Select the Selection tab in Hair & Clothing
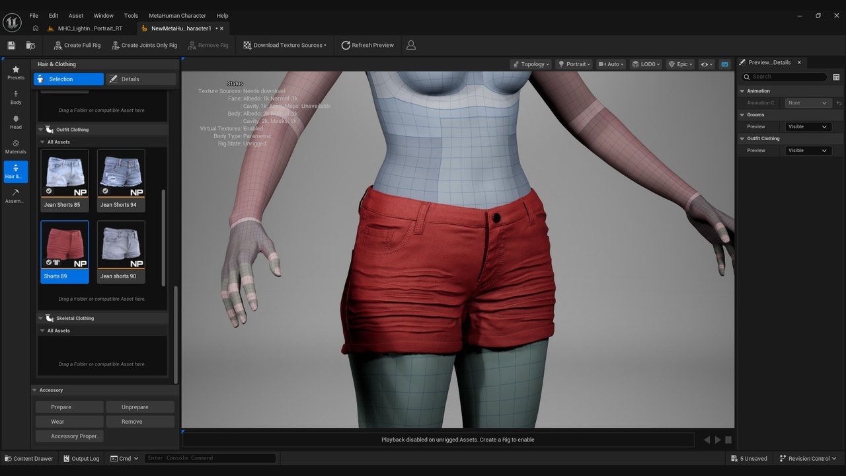The height and width of the screenshot is (476, 846). [x=69, y=79]
